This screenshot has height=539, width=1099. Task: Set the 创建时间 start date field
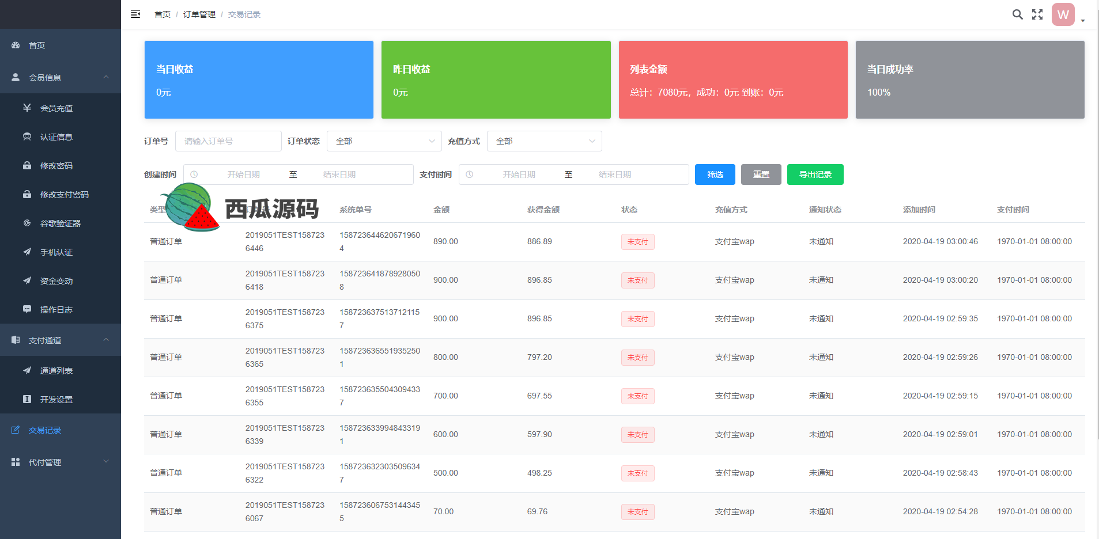pos(243,174)
